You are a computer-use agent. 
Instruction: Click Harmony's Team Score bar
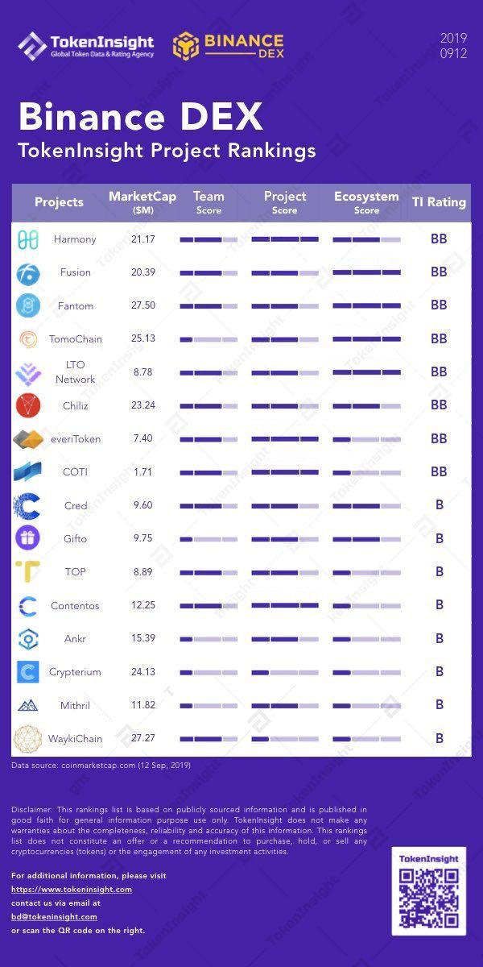208,239
